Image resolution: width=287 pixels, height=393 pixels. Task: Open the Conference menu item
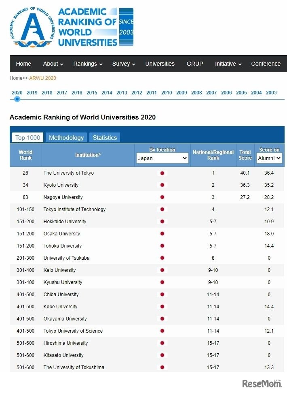pos(266,64)
